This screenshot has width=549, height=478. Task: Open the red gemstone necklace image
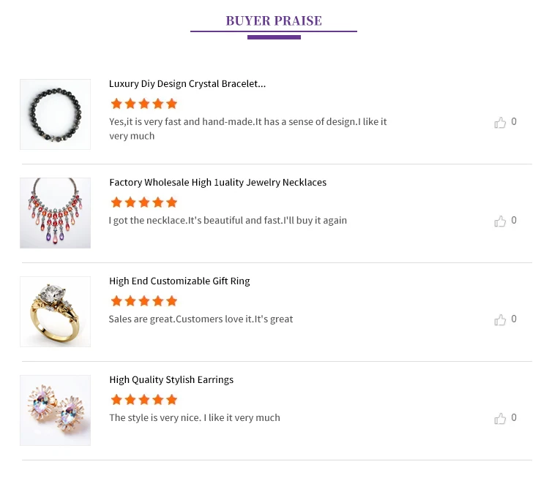56,213
